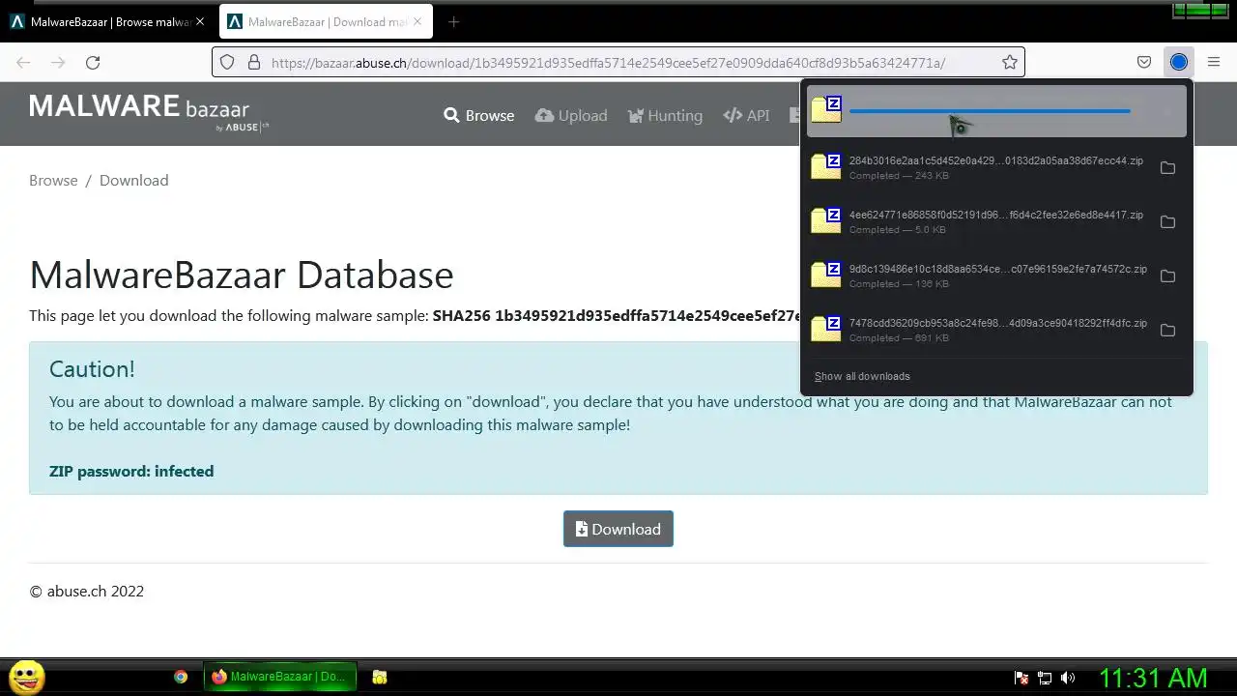Click the Download breadcrumb text
This screenshot has width=1237, height=696.
click(x=134, y=180)
